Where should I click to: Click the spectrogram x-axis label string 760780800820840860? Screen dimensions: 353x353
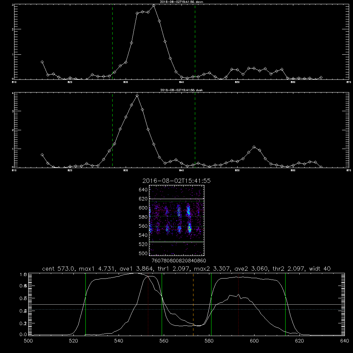pyautogui.click(x=179, y=261)
